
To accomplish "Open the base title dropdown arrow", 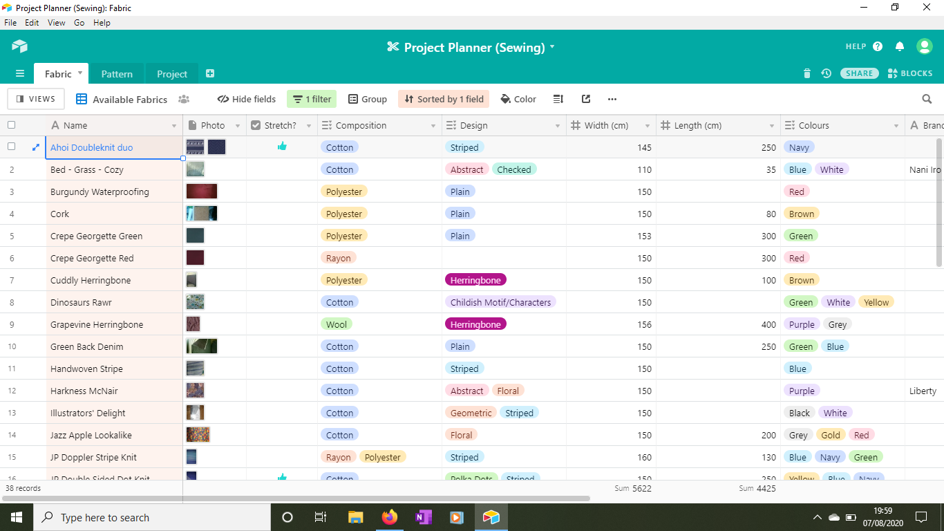I will (552, 47).
